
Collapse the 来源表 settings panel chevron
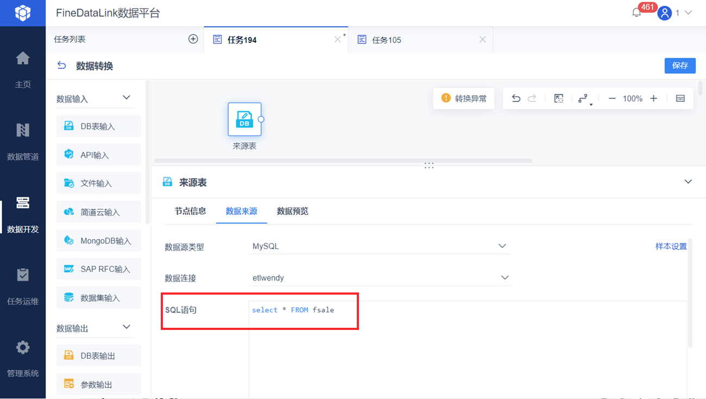tap(688, 182)
